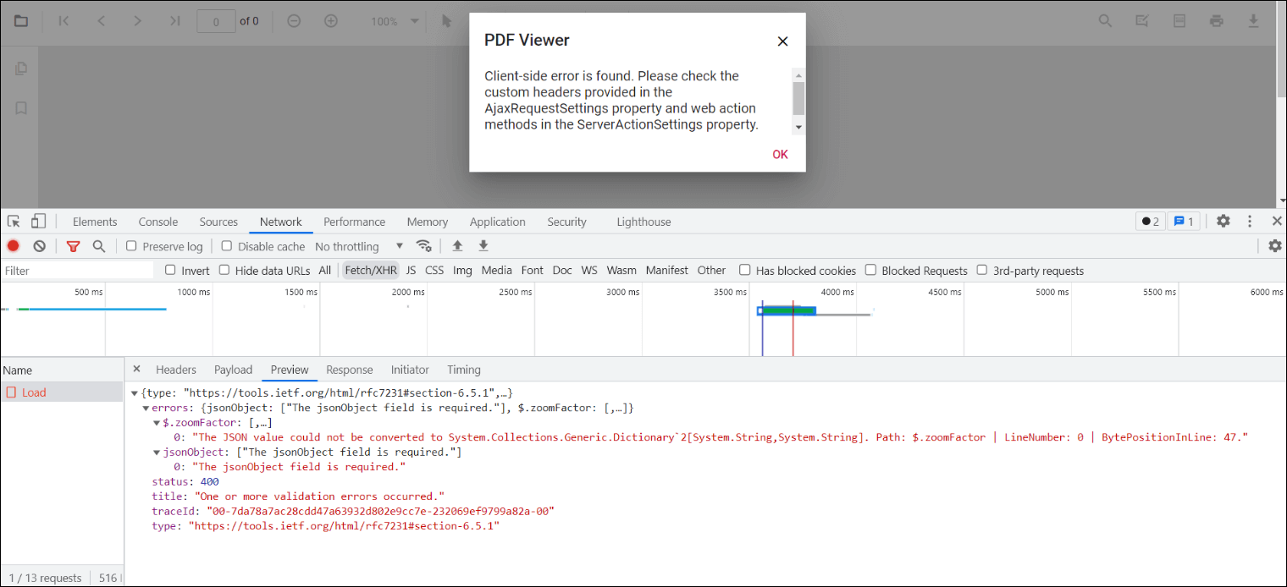Open DevTools settings gear
1287x587 pixels.
coord(1223,222)
